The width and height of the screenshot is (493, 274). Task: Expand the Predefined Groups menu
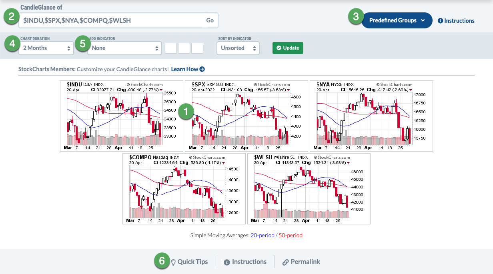[397, 20]
